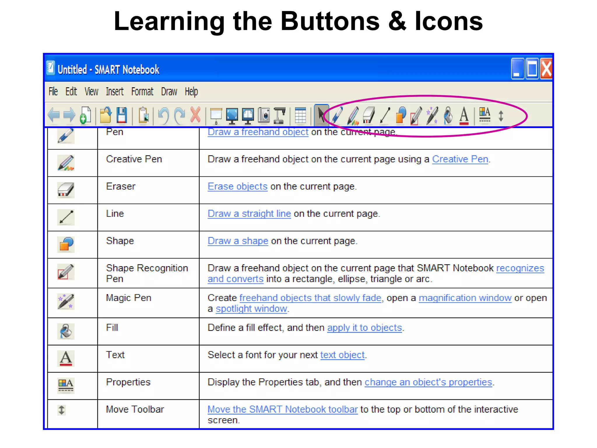Click the 'Shape Recognition Pen' name cell
Screen dimensions: 597x448
(148, 273)
